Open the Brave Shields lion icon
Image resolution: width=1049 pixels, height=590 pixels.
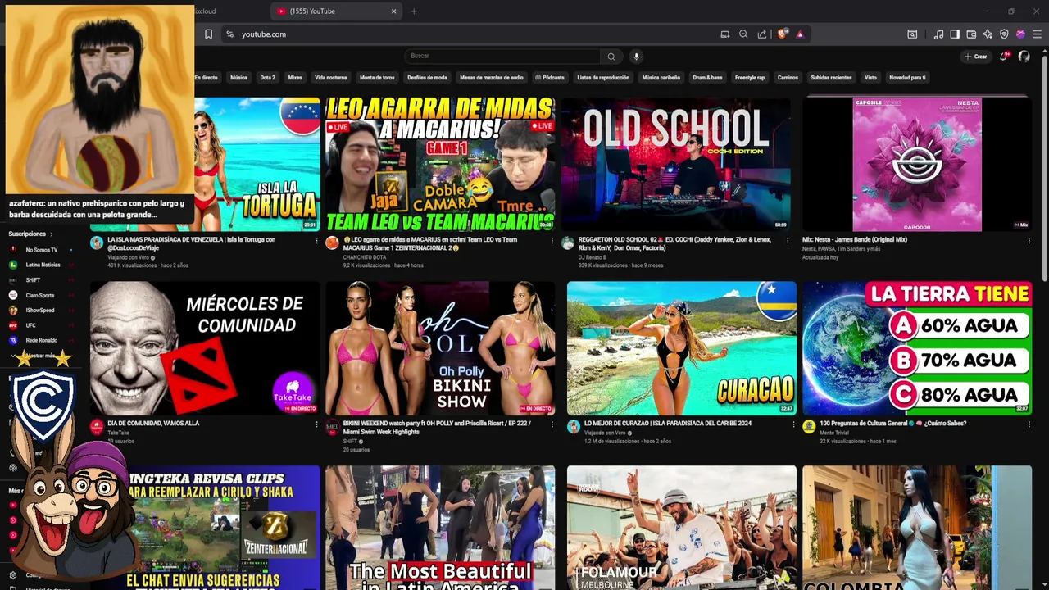(783, 34)
